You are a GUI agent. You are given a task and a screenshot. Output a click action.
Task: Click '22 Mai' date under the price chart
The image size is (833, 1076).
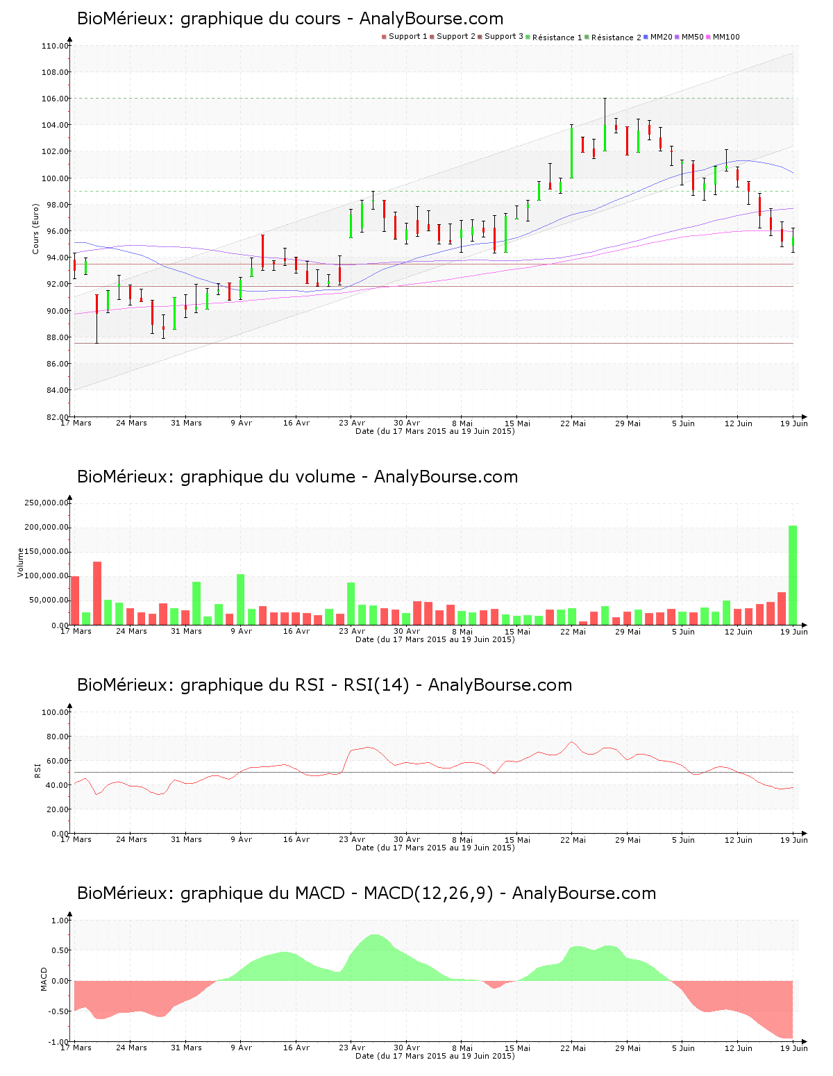(573, 423)
